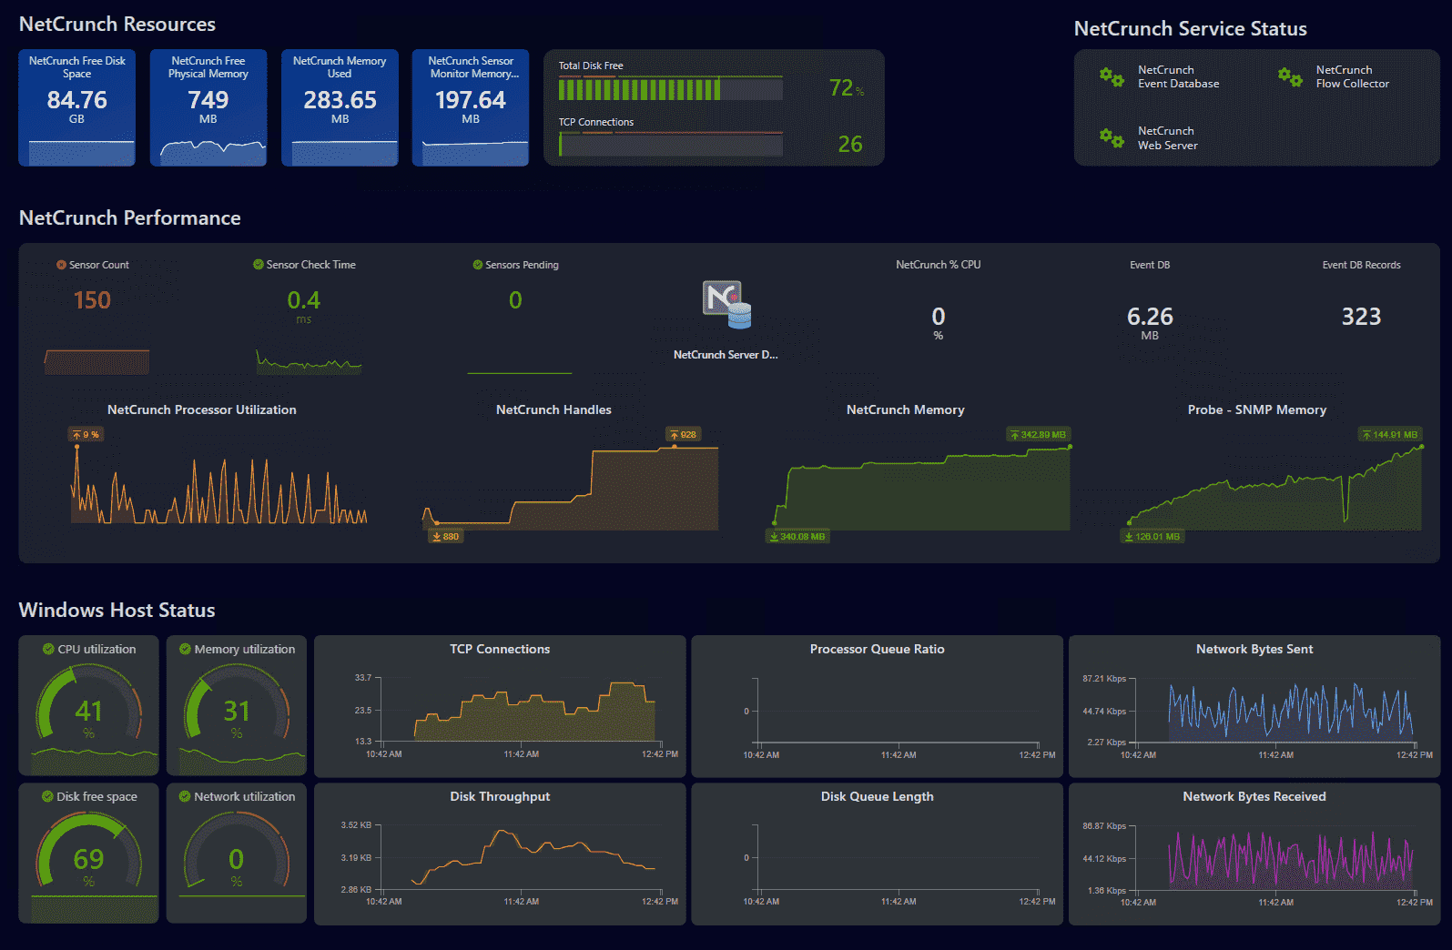This screenshot has height=950, width=1452.
Task: Click the Windows Host Status heading
Action: [x=117, y=611]
